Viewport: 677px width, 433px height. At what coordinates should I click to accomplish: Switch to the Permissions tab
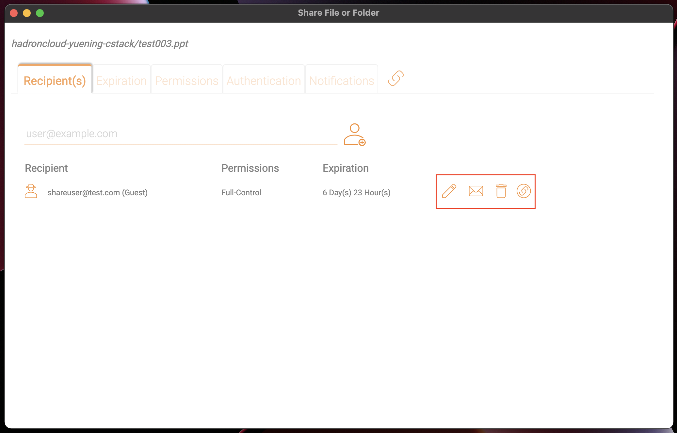pyautogui.click(x=186, y=80)
